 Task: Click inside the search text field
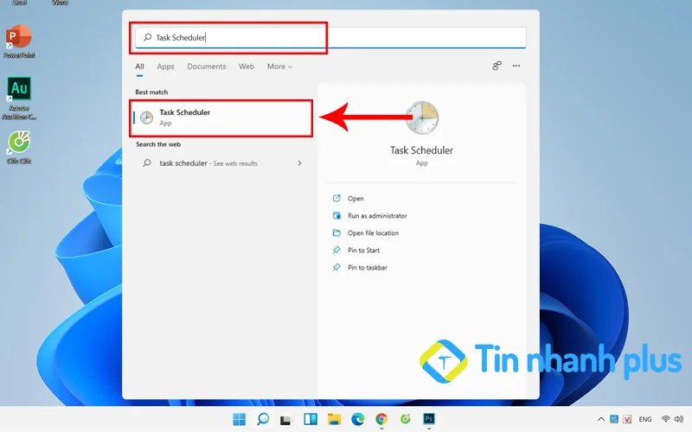click(331, 37)
